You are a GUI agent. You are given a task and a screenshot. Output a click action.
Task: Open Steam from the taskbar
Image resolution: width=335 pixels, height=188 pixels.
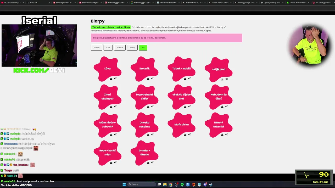(211, 184)
